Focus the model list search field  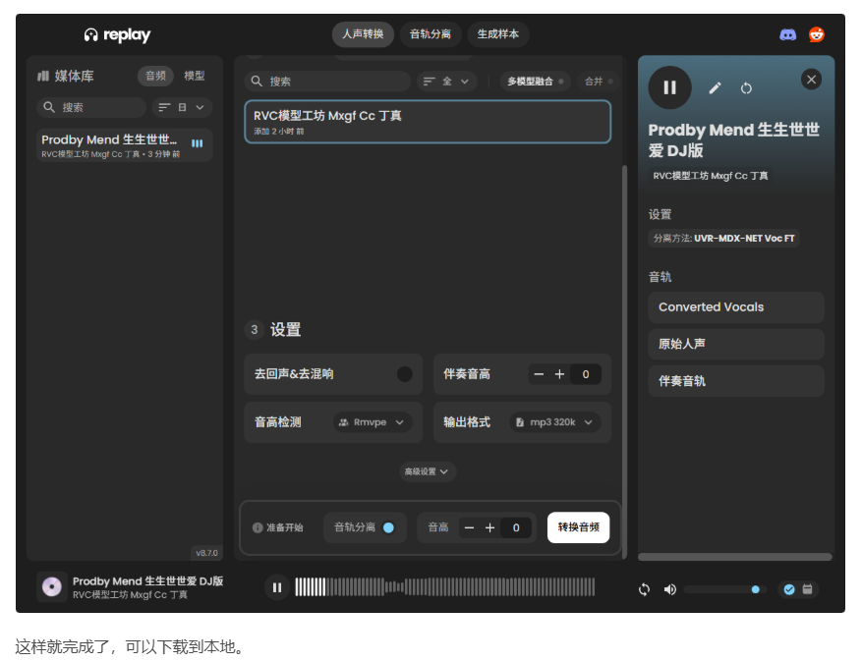coord(327,82)
